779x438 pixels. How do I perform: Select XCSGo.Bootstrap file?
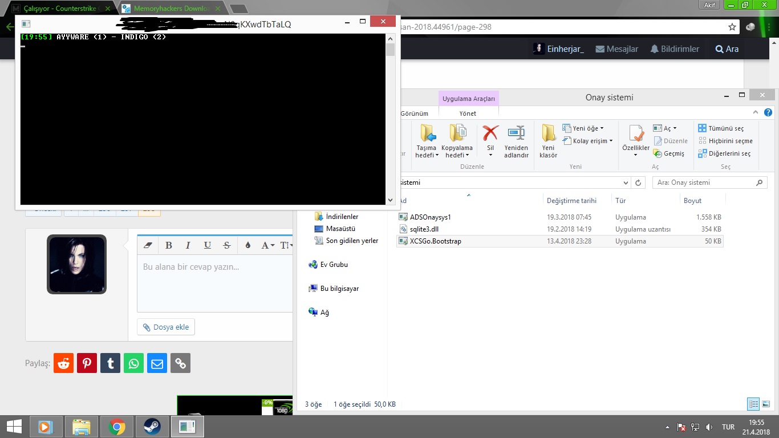pyautogui.click(x=435, y=241)
